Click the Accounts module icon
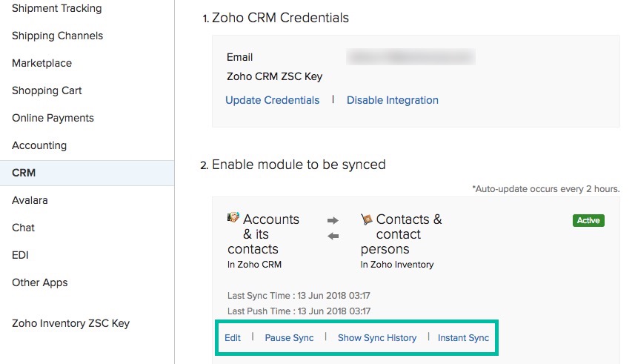Viewport: 635px width, 364px height. pyautogui.click(x=233, y=219)
